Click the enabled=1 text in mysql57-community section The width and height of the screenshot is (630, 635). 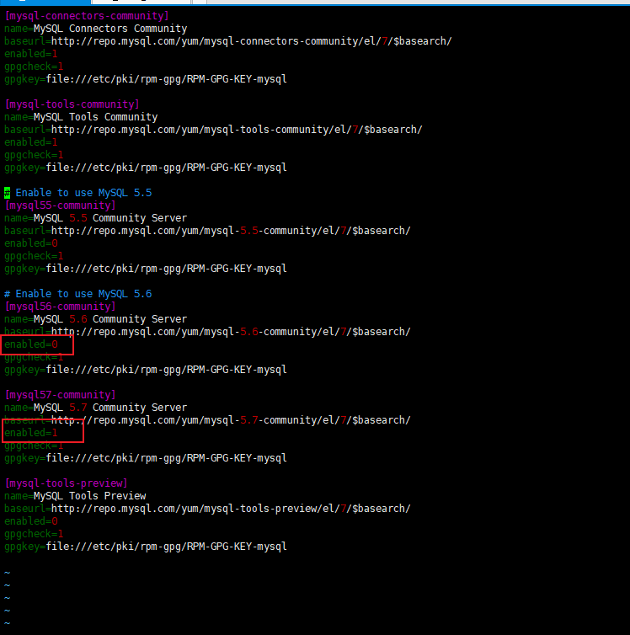[x=31, y=433]
